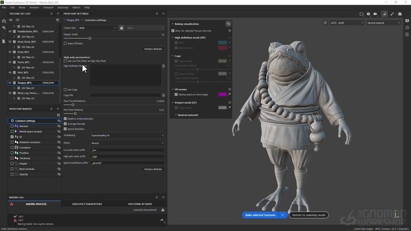
Task: Open the file browser icon beside Cage File
Action: pos(163,95)
